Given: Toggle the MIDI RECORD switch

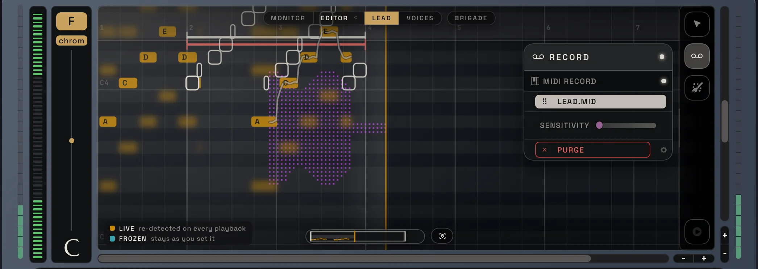Looking at the screenshot, I should click(663, 81).
